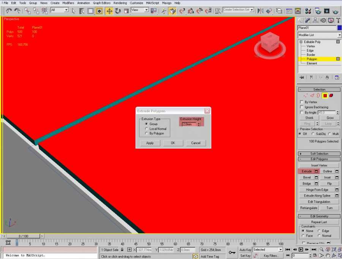
Task: Click the Utilities hammer icon
Action: [x=337, y=21]
